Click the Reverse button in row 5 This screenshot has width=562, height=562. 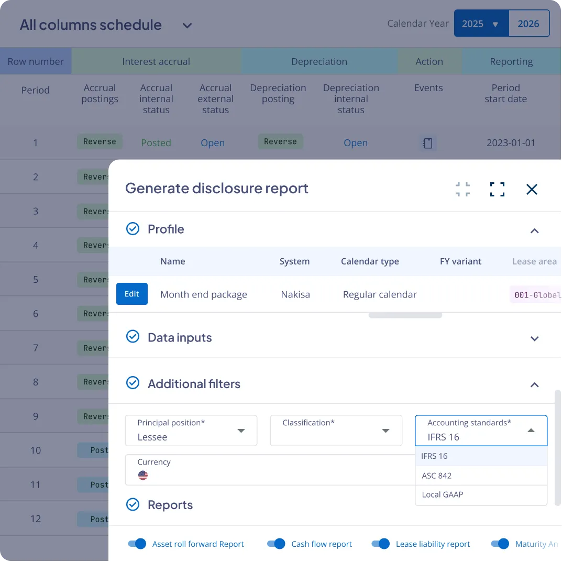point(93,280)
